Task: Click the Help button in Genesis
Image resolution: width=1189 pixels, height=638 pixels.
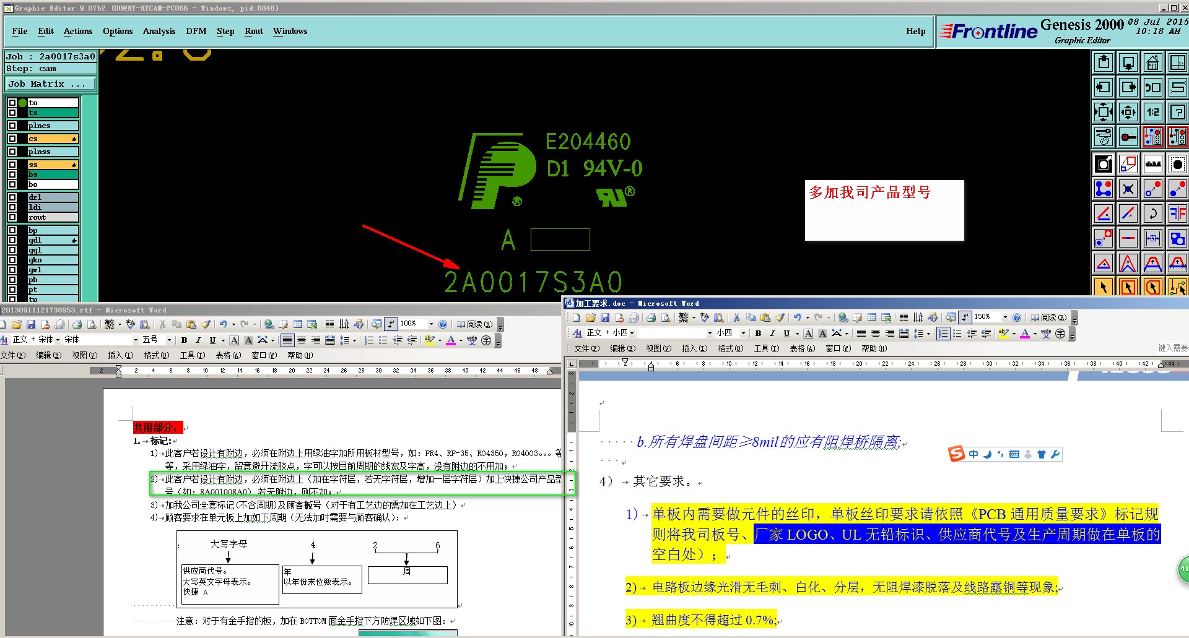Action: 916,32
